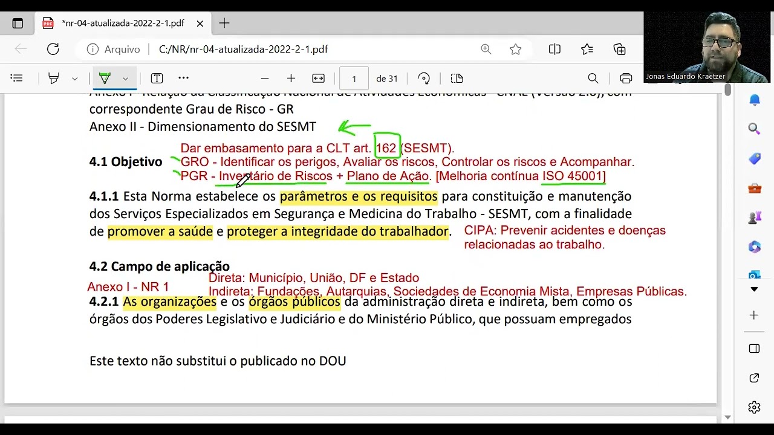Click highlighted text 'promover a saúde'
The height and width of the screenshot is (435, 774).
click(160, 231)
